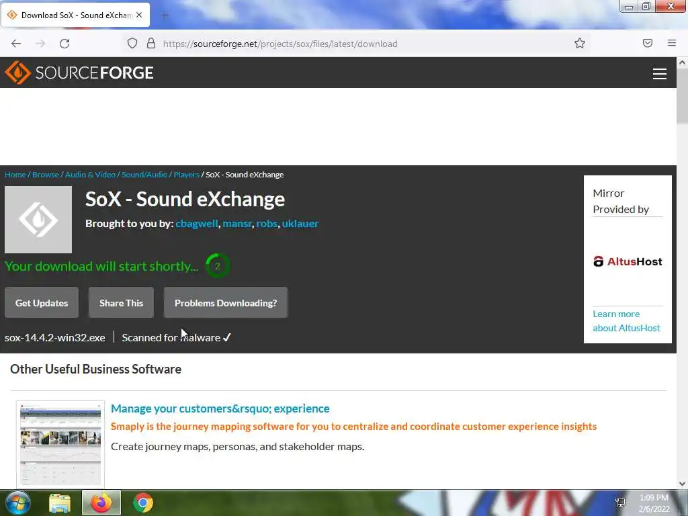Open the SourceForge hamburger menu

click(x=660, y=74)
